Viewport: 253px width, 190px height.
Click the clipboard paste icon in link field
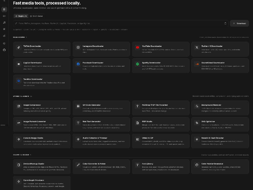225,23
